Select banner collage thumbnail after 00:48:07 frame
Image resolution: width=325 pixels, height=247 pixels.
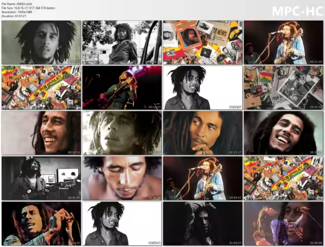click(284, 178)
